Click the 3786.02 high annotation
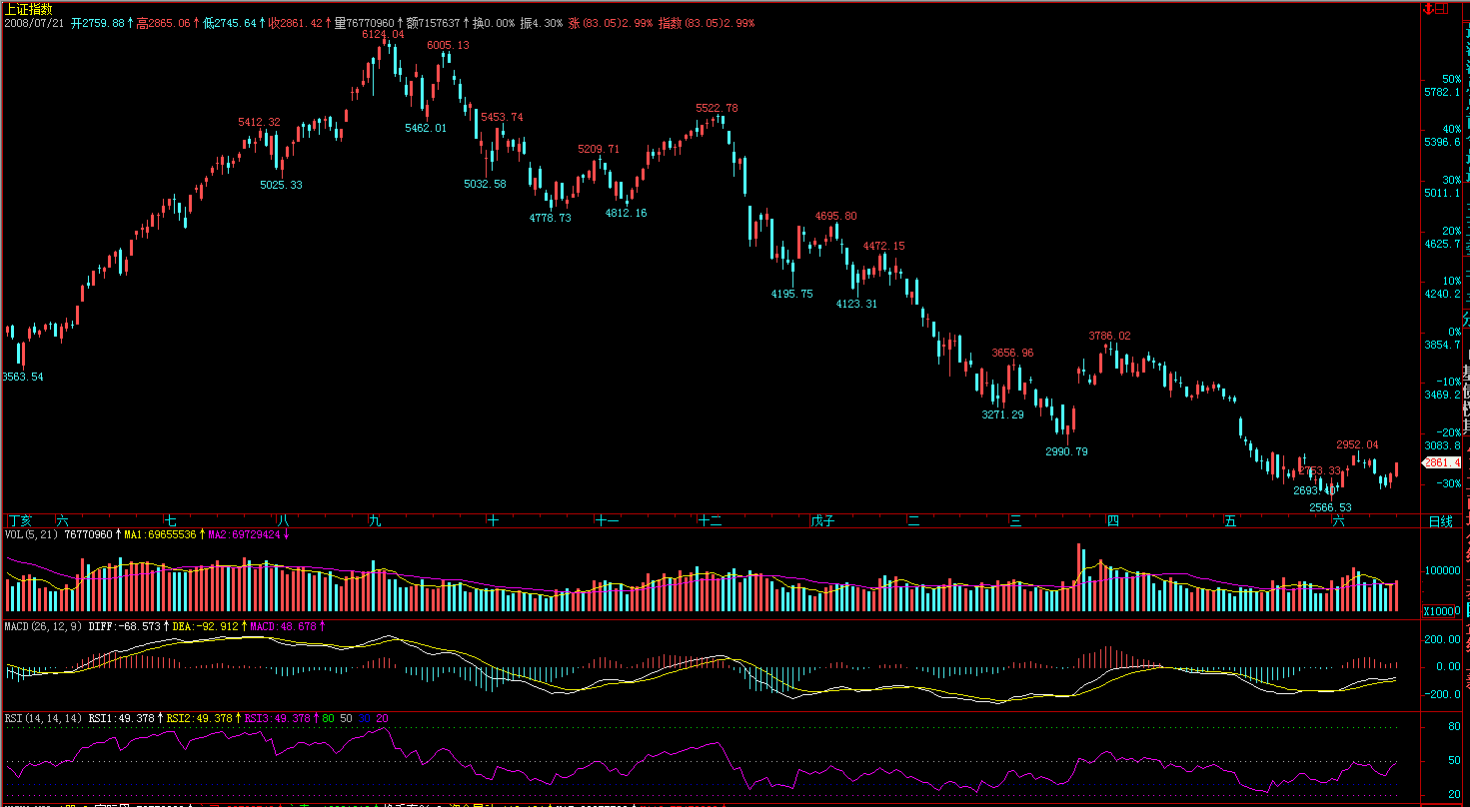1470x807 pixels. tap(1109, 336)
